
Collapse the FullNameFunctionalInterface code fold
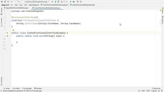[x=11, y=20]
